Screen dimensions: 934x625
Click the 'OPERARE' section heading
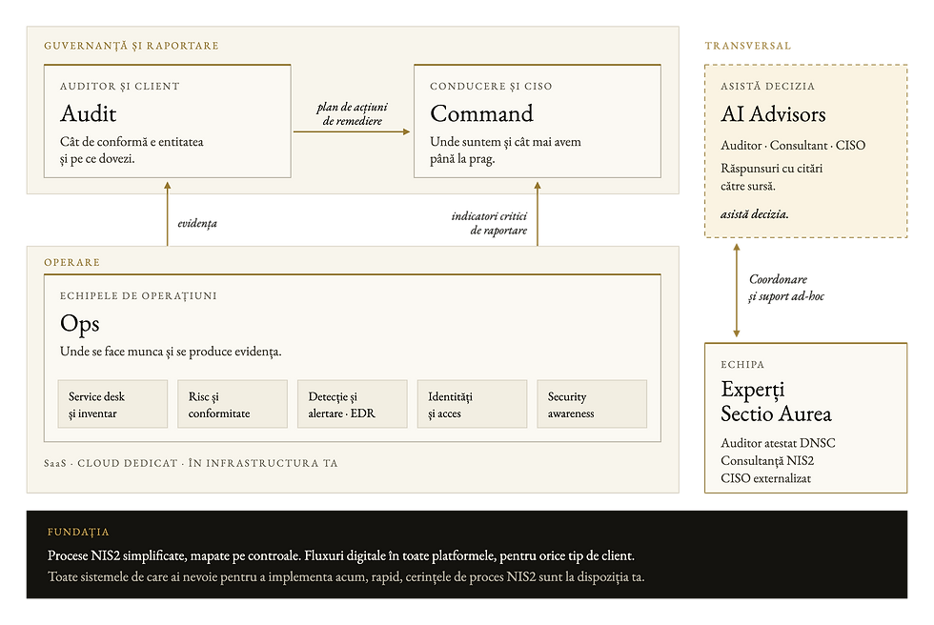(x=72, y=263)
